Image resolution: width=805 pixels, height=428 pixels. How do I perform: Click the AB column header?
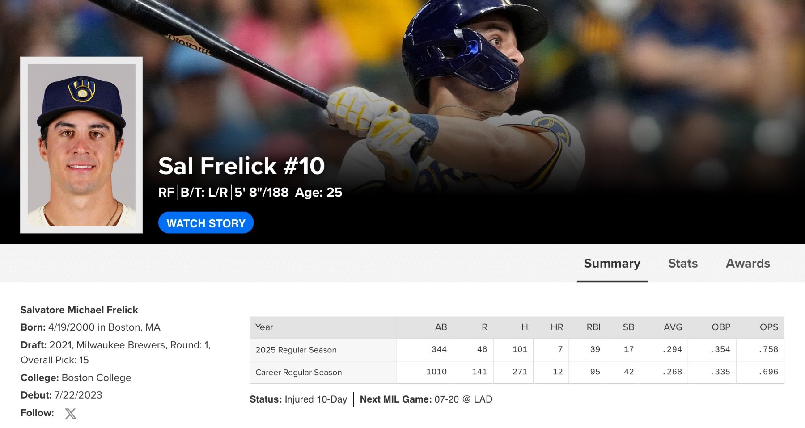tap(441, 327)
